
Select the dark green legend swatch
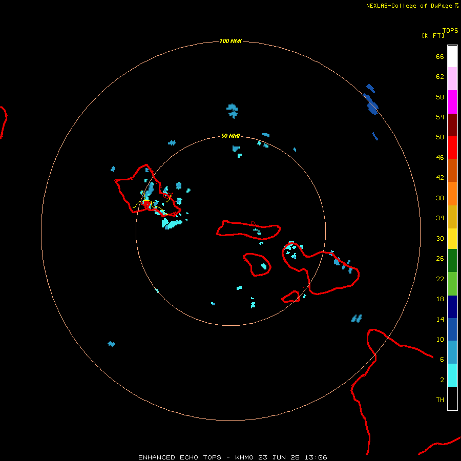click(452, 261)
